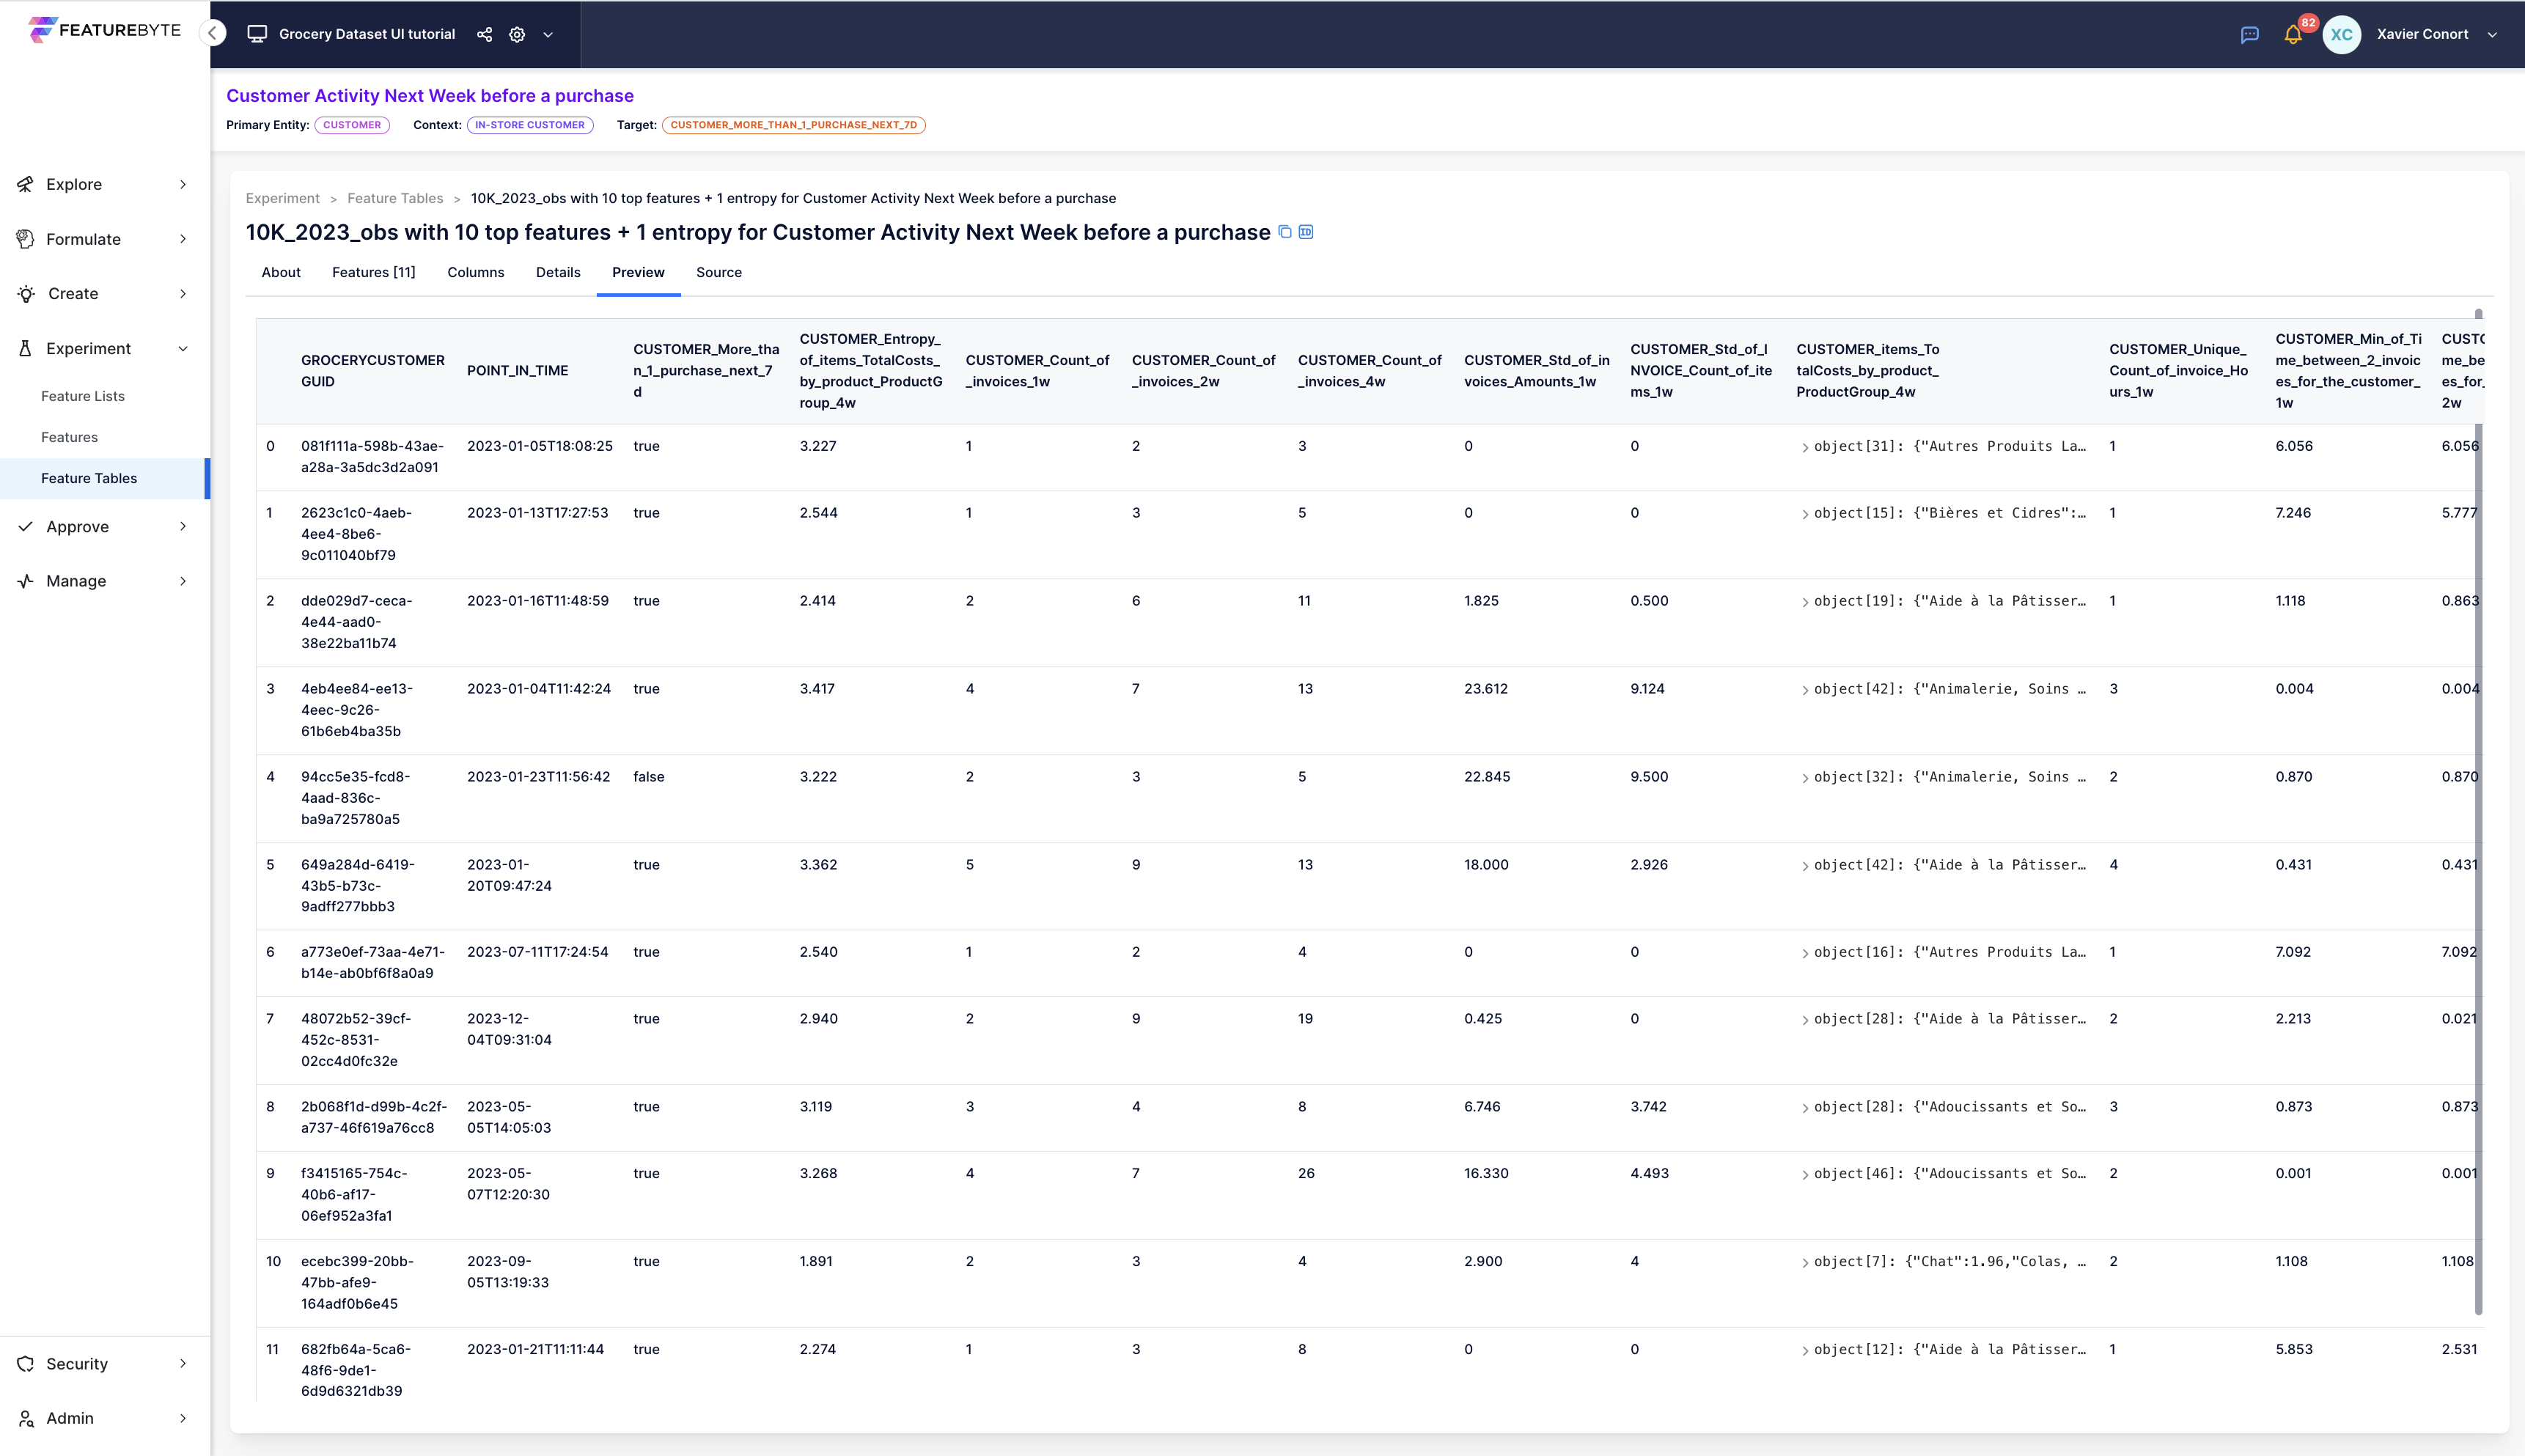
Task: Click the vertical table scrollbar
Action: [2478, 812]
